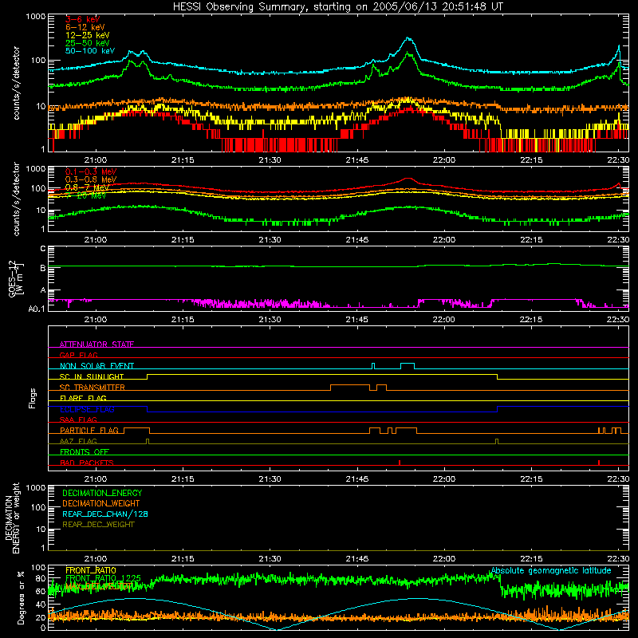The height and width of the screenshot is (638, 638).
Task: Click the first PARTICLE_FLAG pulse near 21:07
Action: tap(136, 430)
